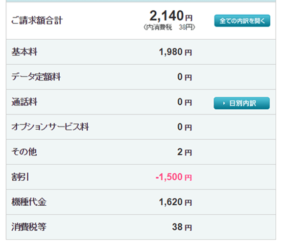
Task: Expand the データ定額料 row
Action: (141, 76)
